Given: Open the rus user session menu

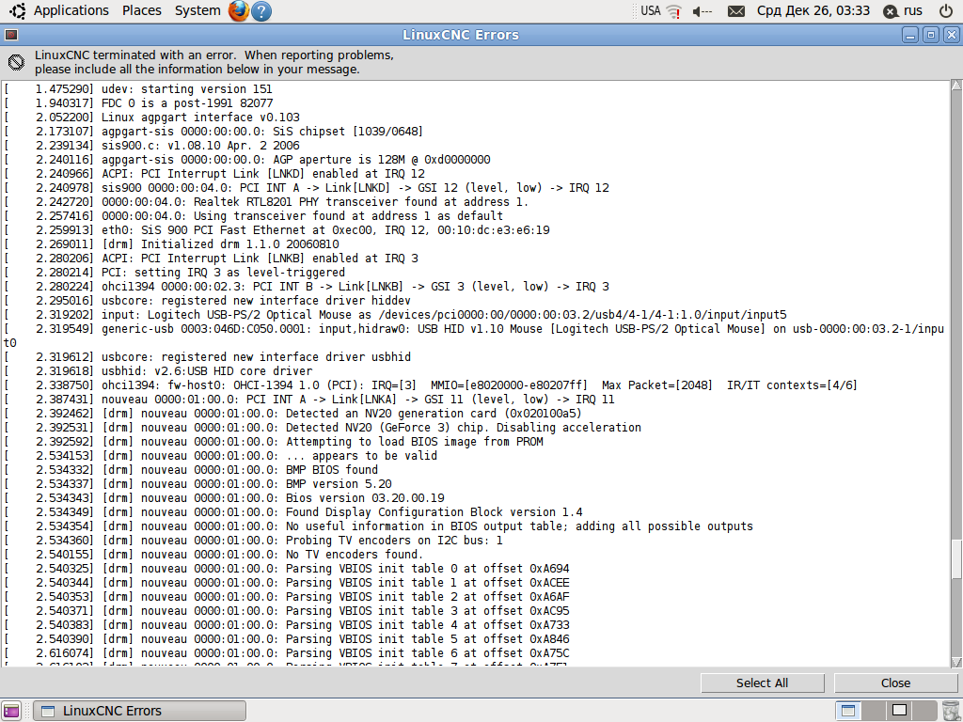Looking at the screenshot, I should click(903, 10).
